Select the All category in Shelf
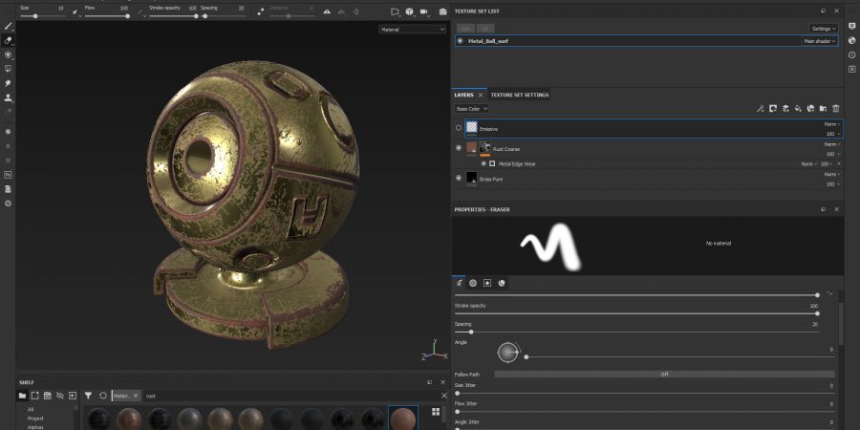The width and height of the screenshot is (860, 430). click(x=31, y=409)
